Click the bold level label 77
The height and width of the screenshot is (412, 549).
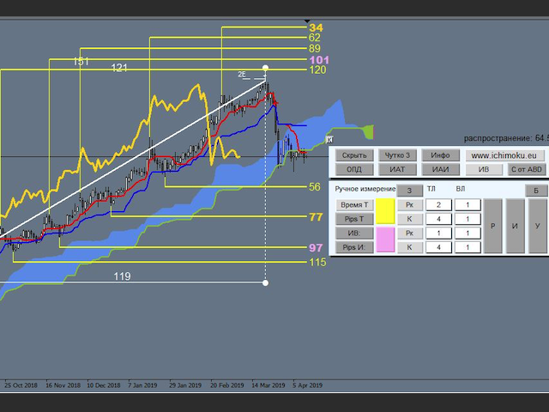316,217
